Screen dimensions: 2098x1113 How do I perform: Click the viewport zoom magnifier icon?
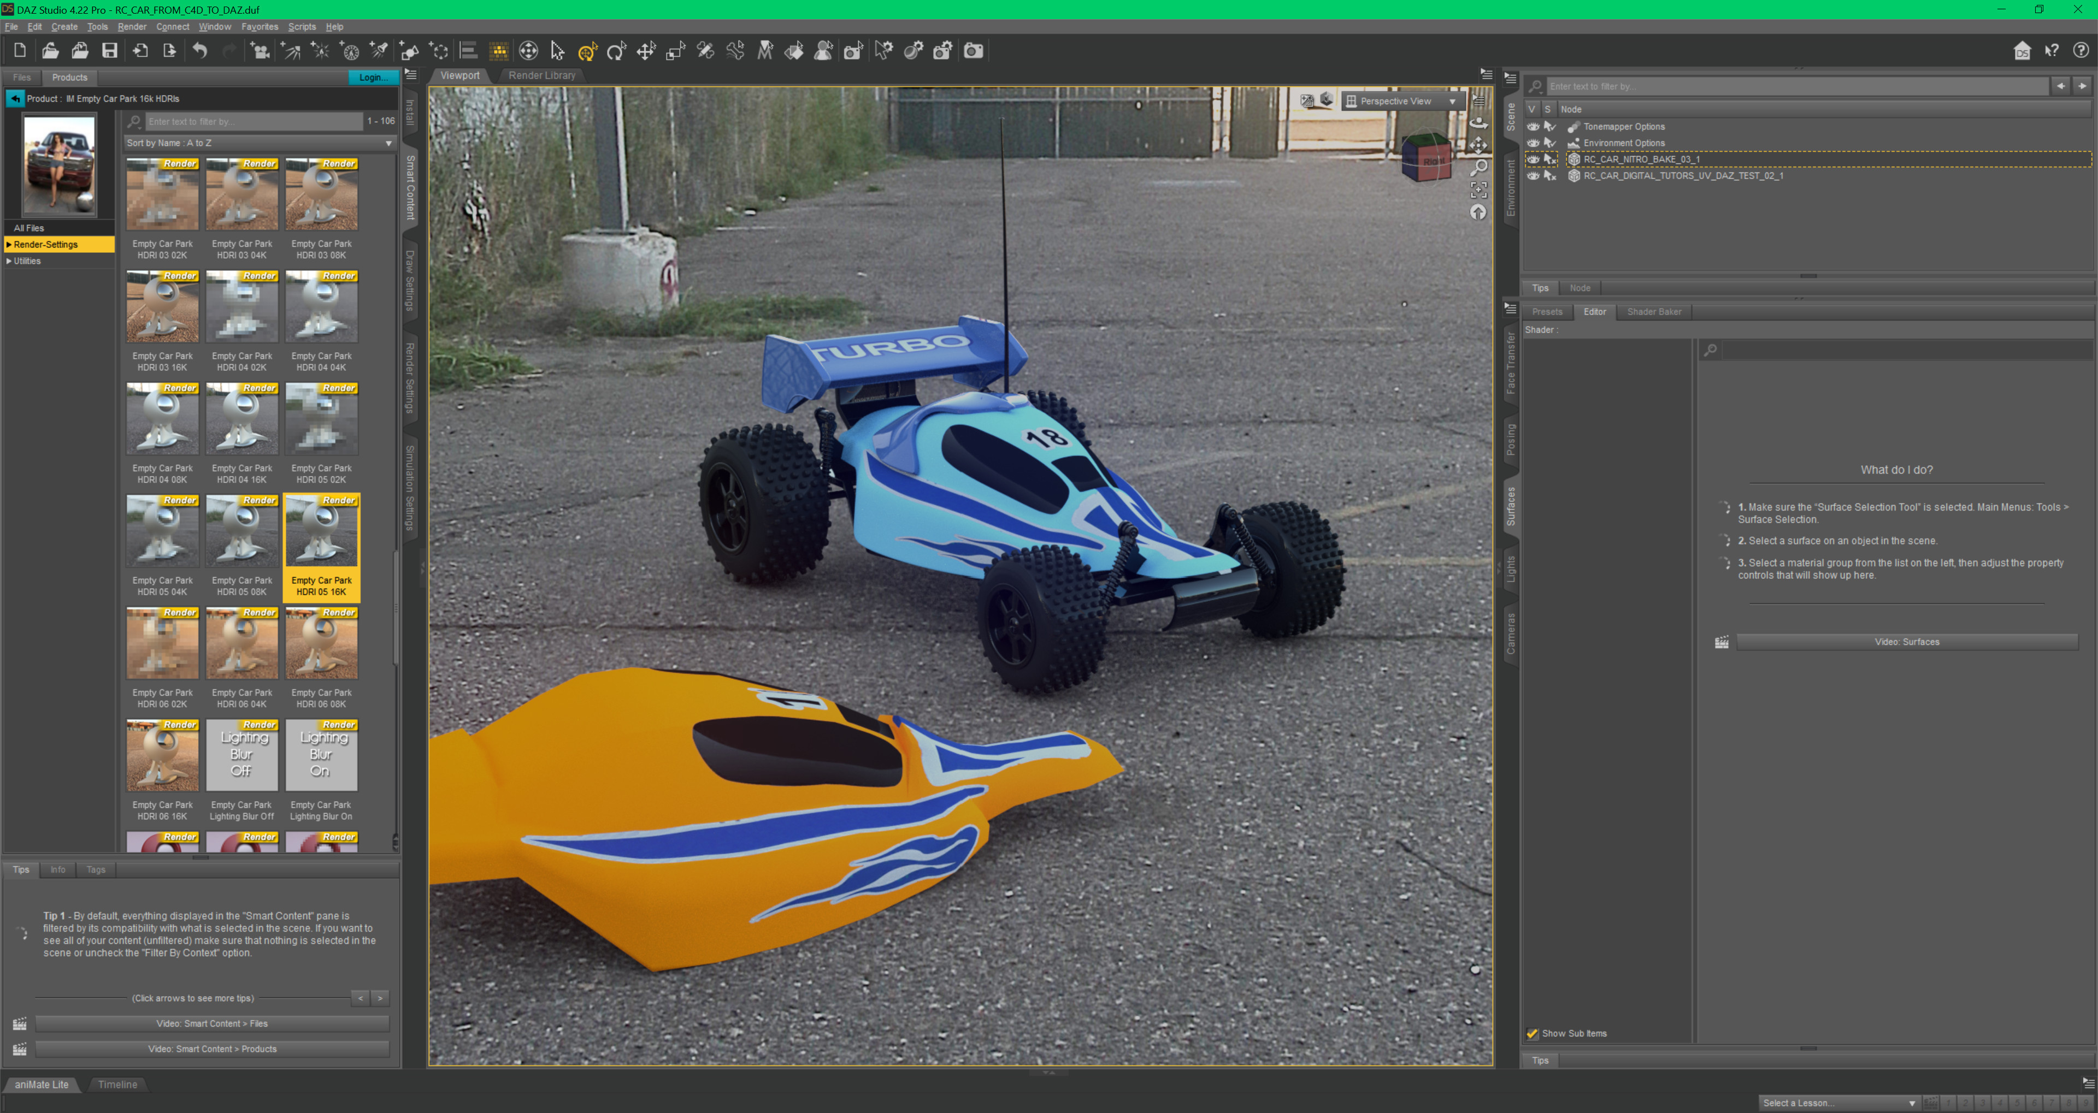[1478, 168]
